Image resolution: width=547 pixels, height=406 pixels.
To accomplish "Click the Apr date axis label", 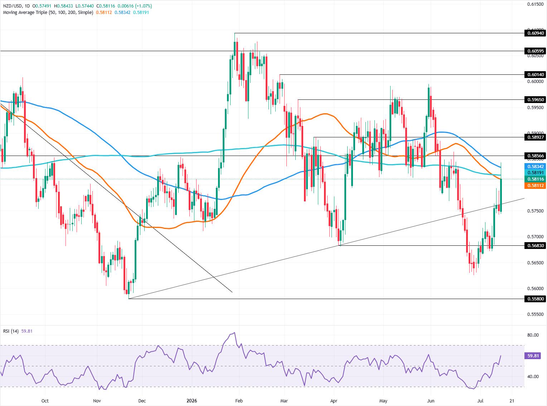I will (x=334, y=401).
